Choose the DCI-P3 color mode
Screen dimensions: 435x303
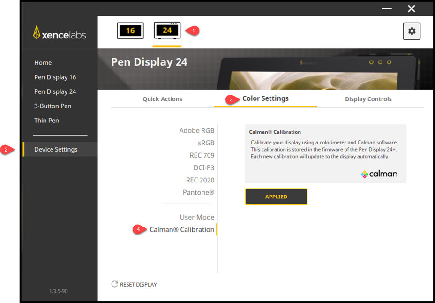204,168
